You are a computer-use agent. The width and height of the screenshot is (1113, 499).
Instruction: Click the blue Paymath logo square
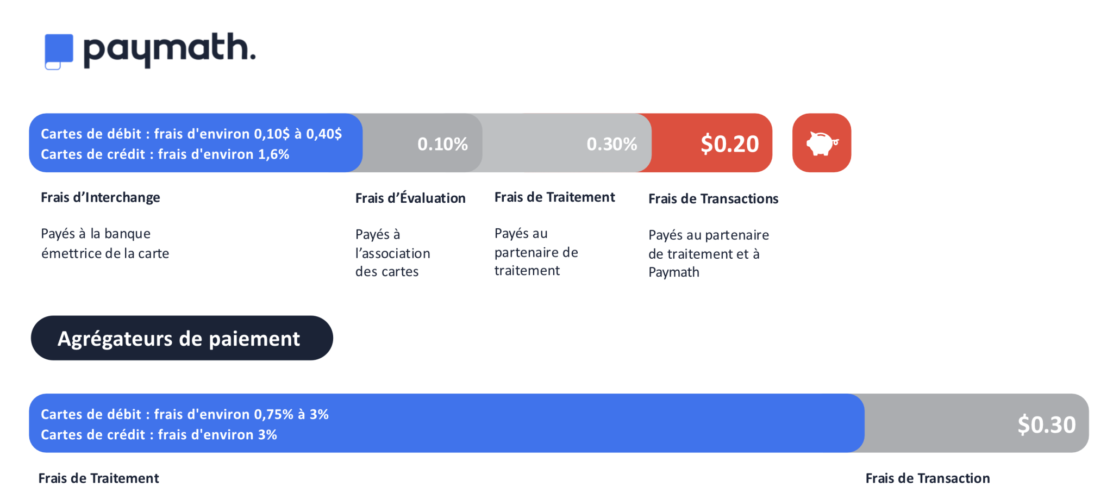point(59,51)
